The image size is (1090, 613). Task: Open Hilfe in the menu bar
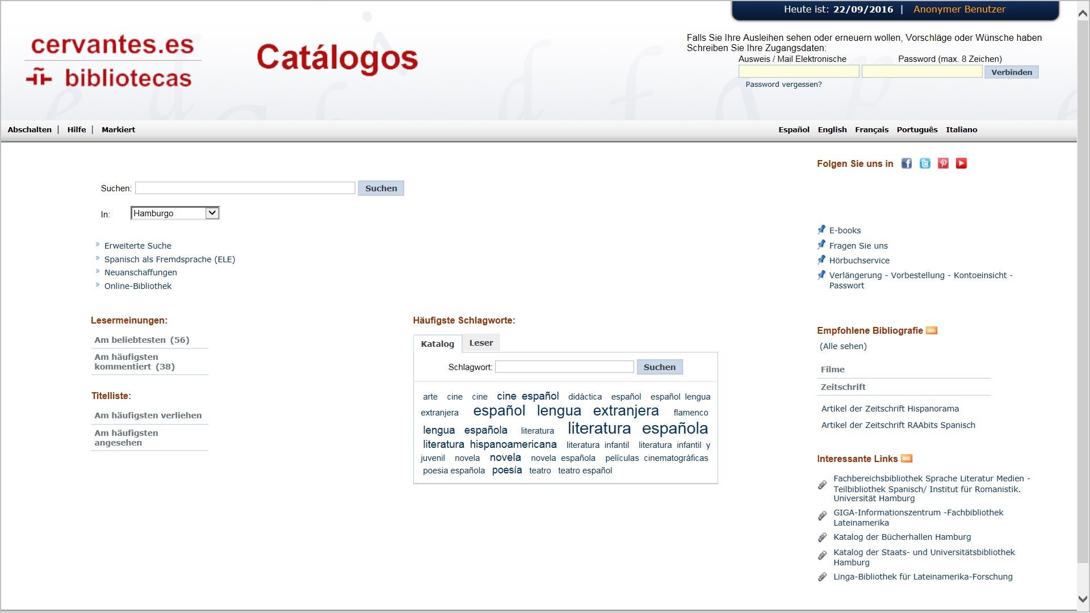click(77, 130)
